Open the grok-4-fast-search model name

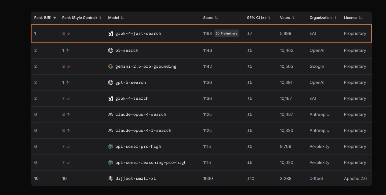(138, 34)
